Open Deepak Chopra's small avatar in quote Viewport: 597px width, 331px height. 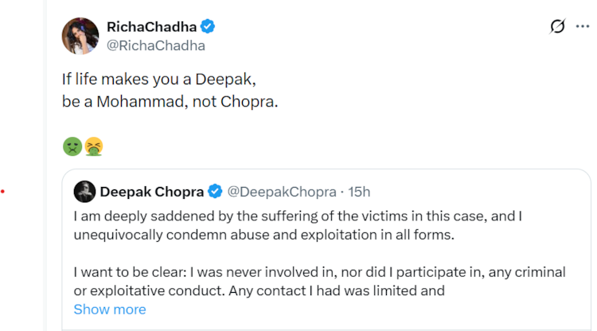click(84, 191)
